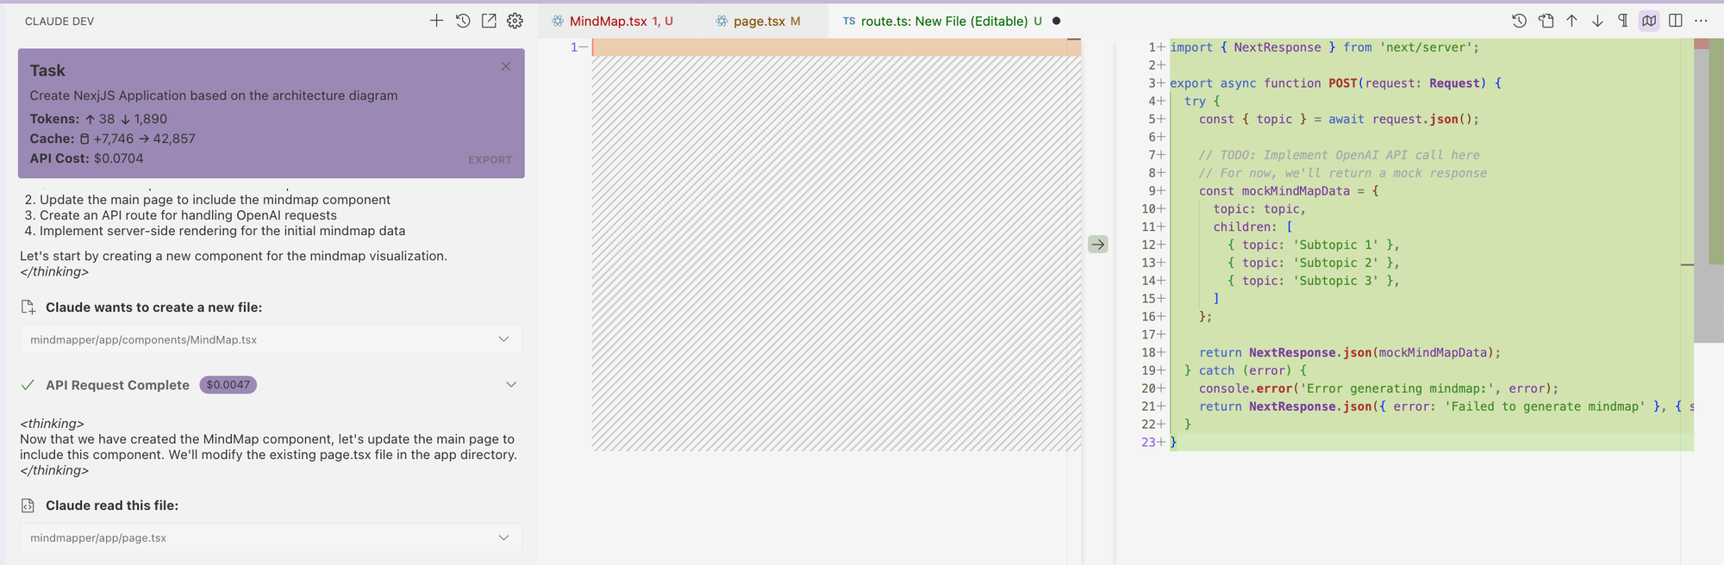
Task: Open Claude Dev settings gear
Action: [x=515, y=21]
